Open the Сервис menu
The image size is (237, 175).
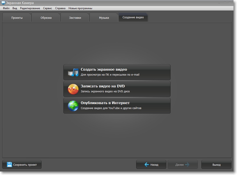[47, 8]
